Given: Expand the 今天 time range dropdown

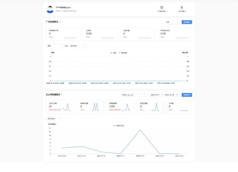Looking at the screenshot, I should pos(172,22).
